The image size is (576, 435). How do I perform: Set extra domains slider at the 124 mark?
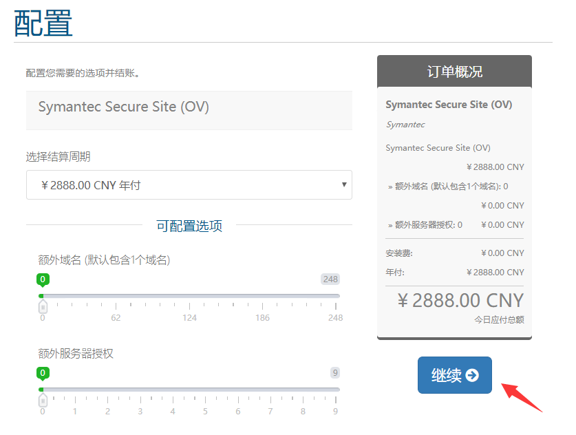click(x=189, y=296)
